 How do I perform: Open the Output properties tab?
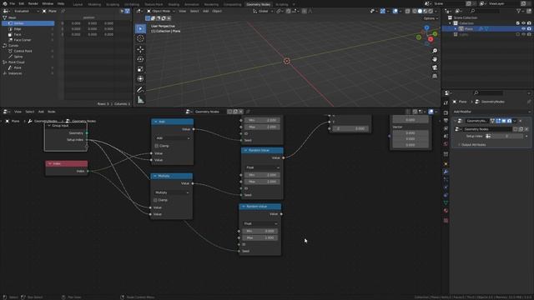click(x=446, y=121)
